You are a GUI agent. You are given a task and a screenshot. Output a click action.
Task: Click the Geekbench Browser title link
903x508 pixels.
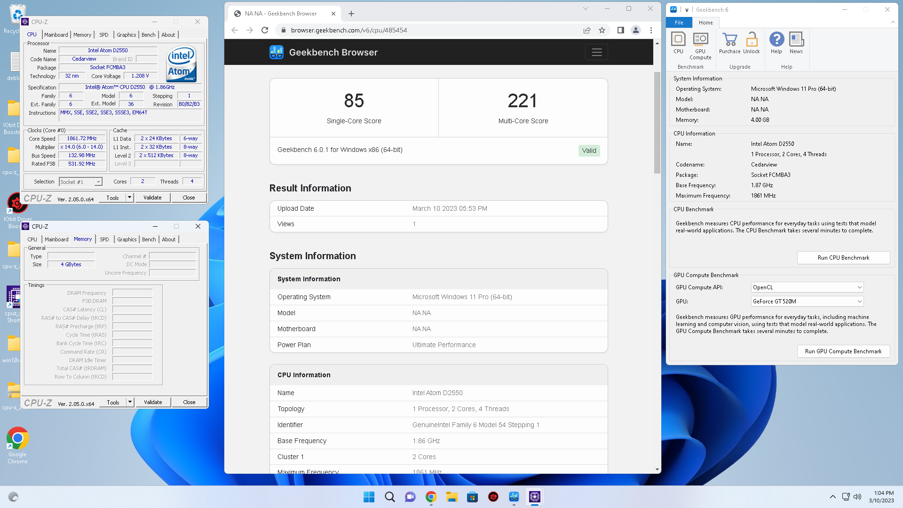tap(333, 52)
